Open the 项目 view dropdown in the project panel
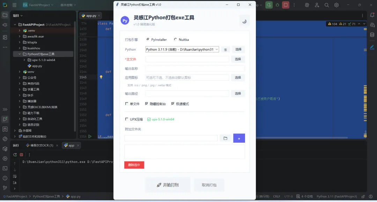This screenshot has width=377, height=202. pyautogui.click(x=18, y=16)
